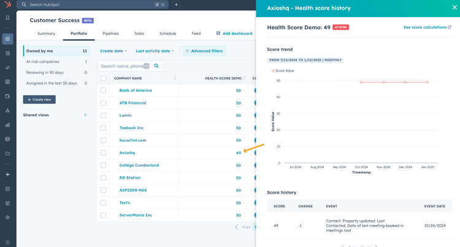Click the Oct 2024 point on score chart
The image size is (460, 247).
361,83
